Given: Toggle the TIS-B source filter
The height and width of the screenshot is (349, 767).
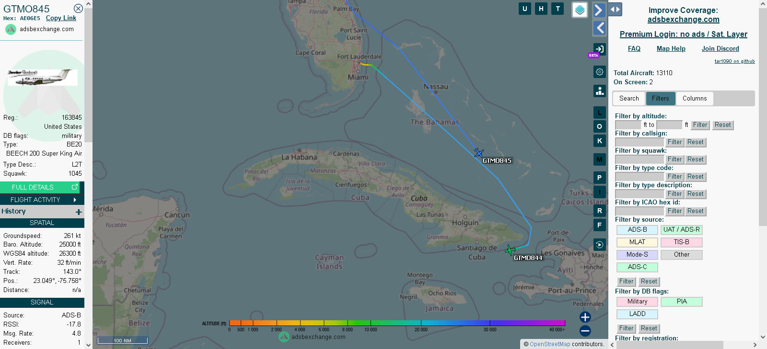Looking at the screenshot, I should click(x=682, y=242).
